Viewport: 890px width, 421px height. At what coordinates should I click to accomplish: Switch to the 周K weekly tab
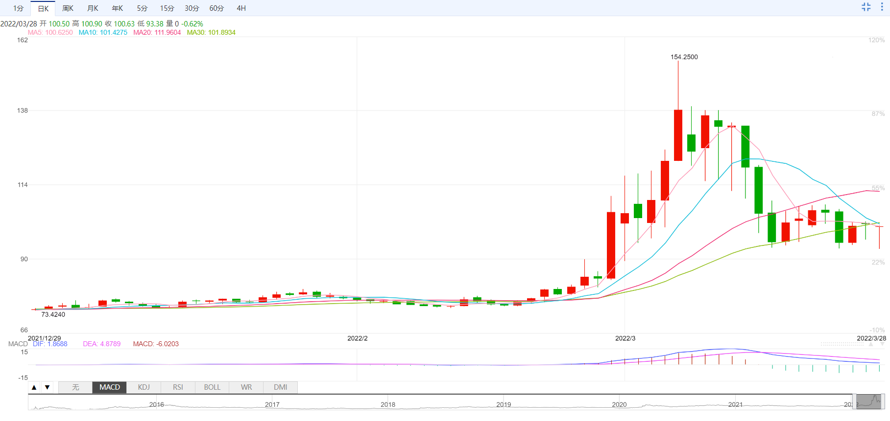68,8
